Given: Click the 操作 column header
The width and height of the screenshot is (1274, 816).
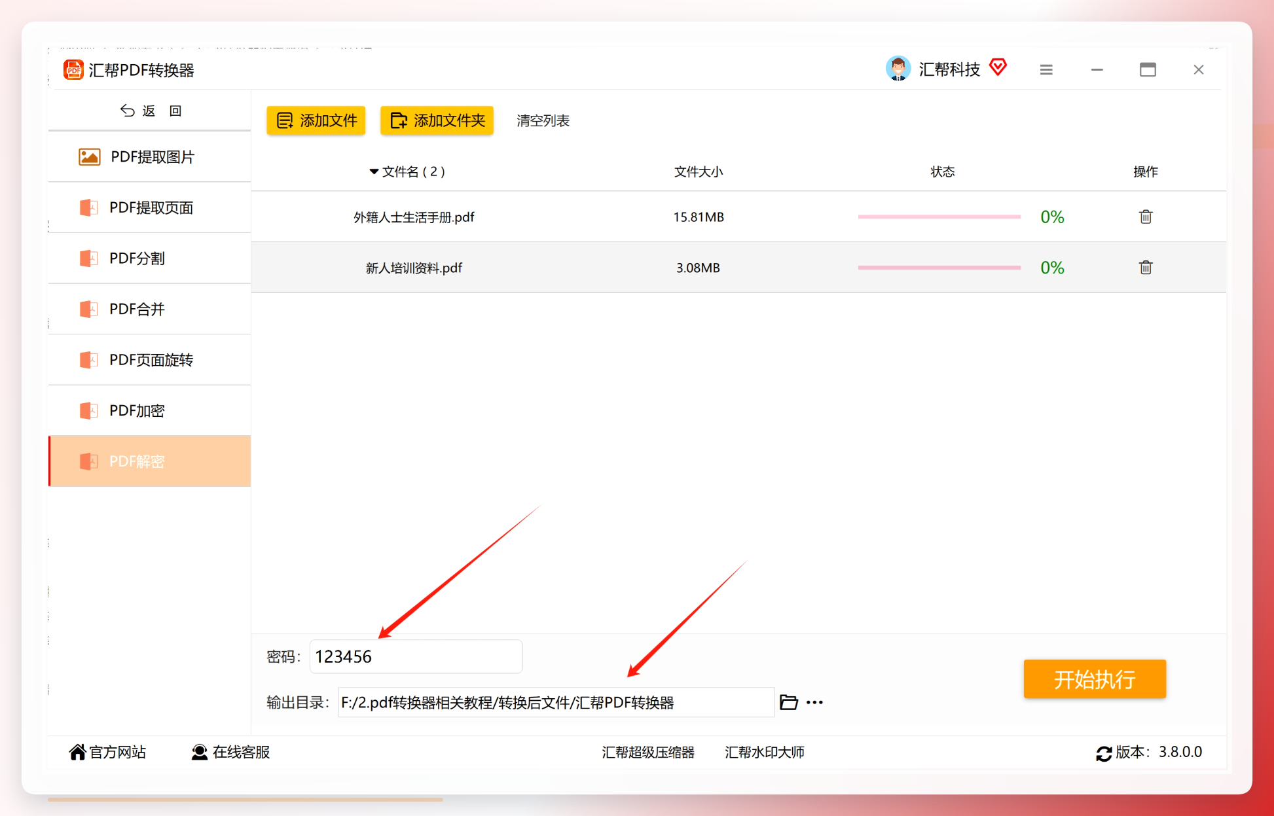Looking at the screenshot, I should (x=1146, y=172).
